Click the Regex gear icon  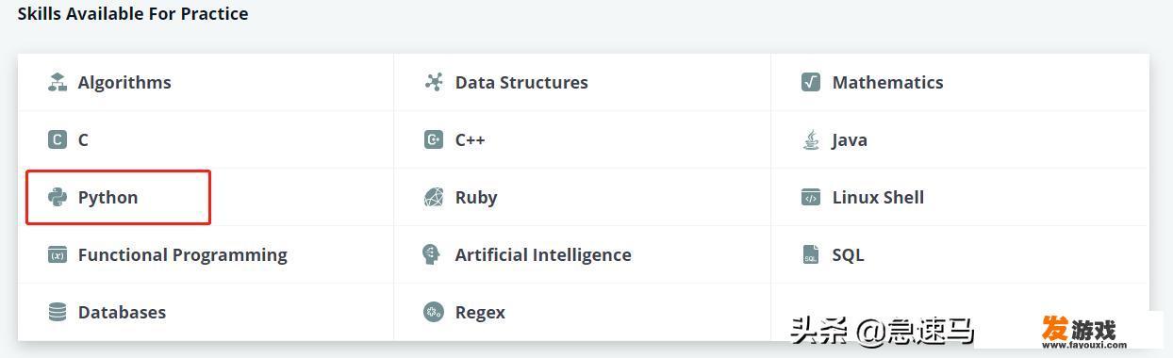pos(434,312)
